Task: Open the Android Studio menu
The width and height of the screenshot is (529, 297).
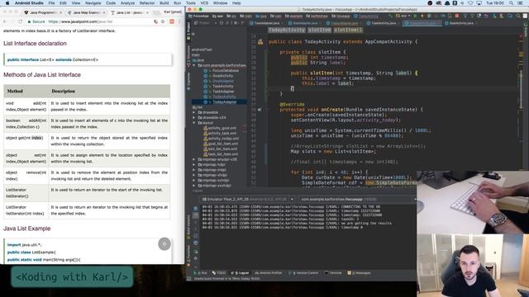Action: [x=30, y=3]
